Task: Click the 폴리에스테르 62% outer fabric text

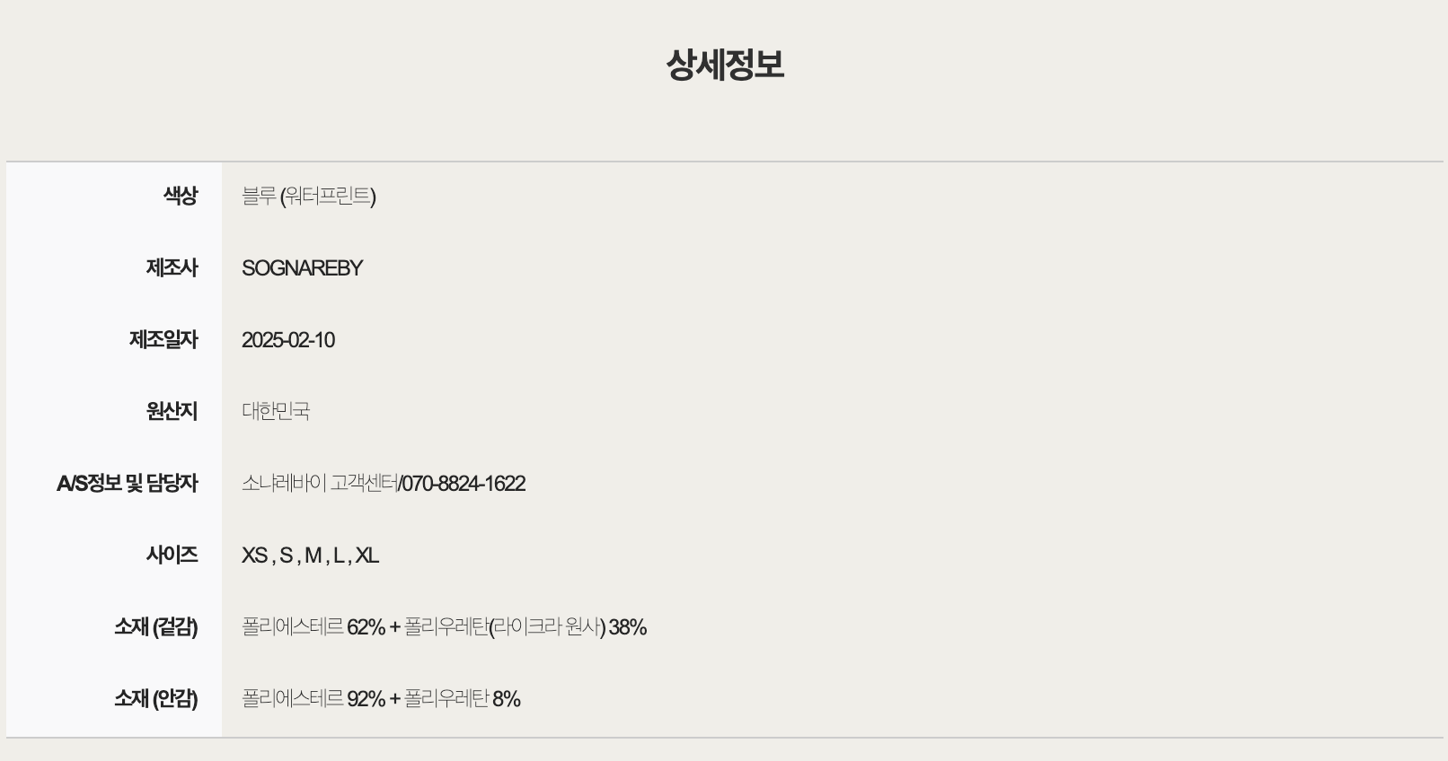Action: (x=313, y=626)
